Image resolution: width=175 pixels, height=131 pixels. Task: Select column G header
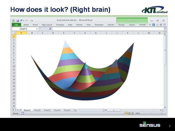click(85, 33)
